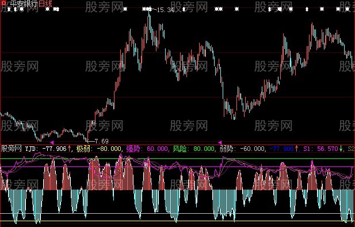The image size is (355, 227).
Task: Click the red square icon beside 平安银行
Action: coord(3,3)
